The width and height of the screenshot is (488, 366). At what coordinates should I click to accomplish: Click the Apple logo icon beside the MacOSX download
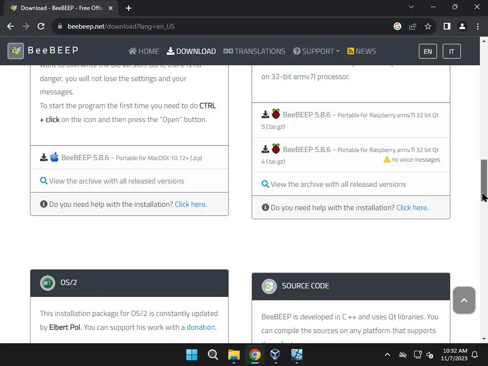coord(54,157)
